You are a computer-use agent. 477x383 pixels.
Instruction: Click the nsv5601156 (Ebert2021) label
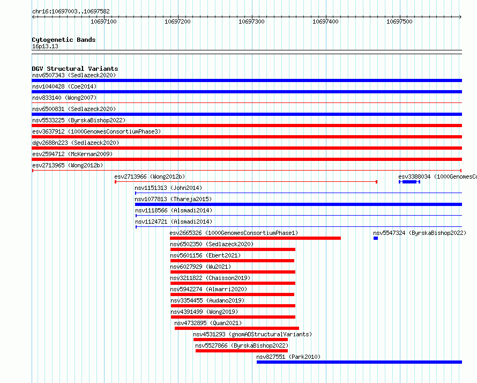tap(205, 255)
